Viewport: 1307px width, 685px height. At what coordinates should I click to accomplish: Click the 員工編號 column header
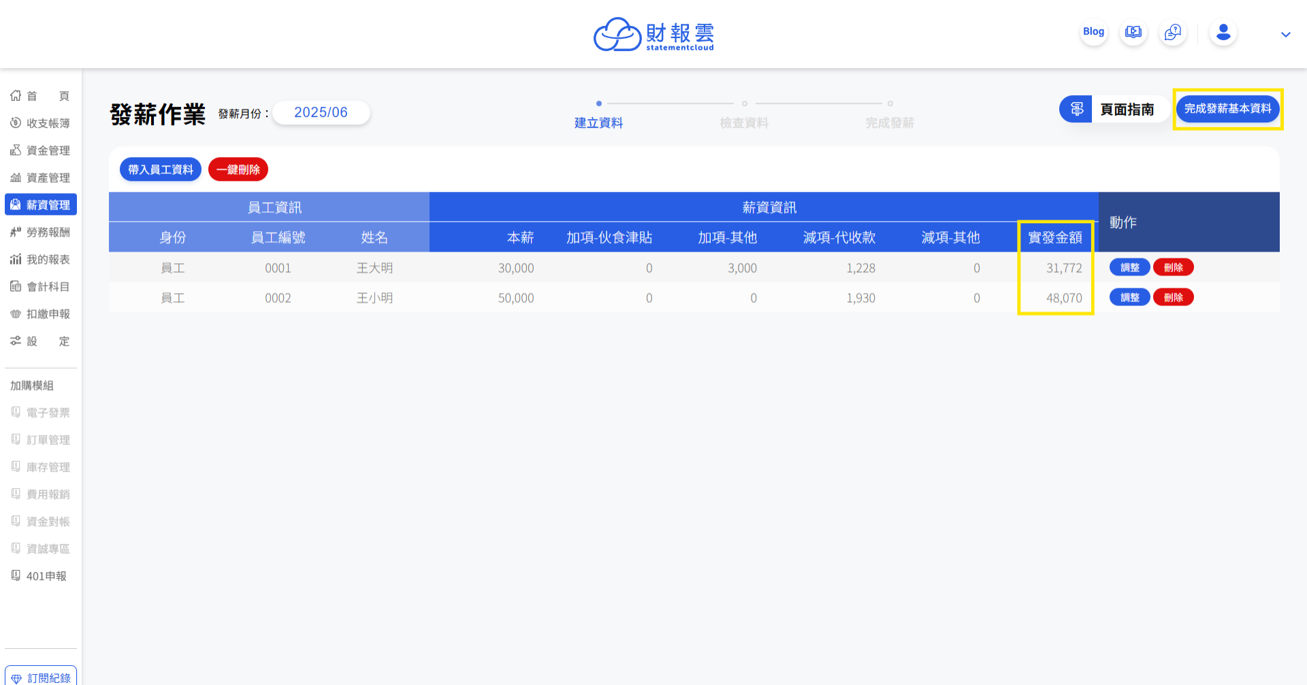tap(278, 237)
